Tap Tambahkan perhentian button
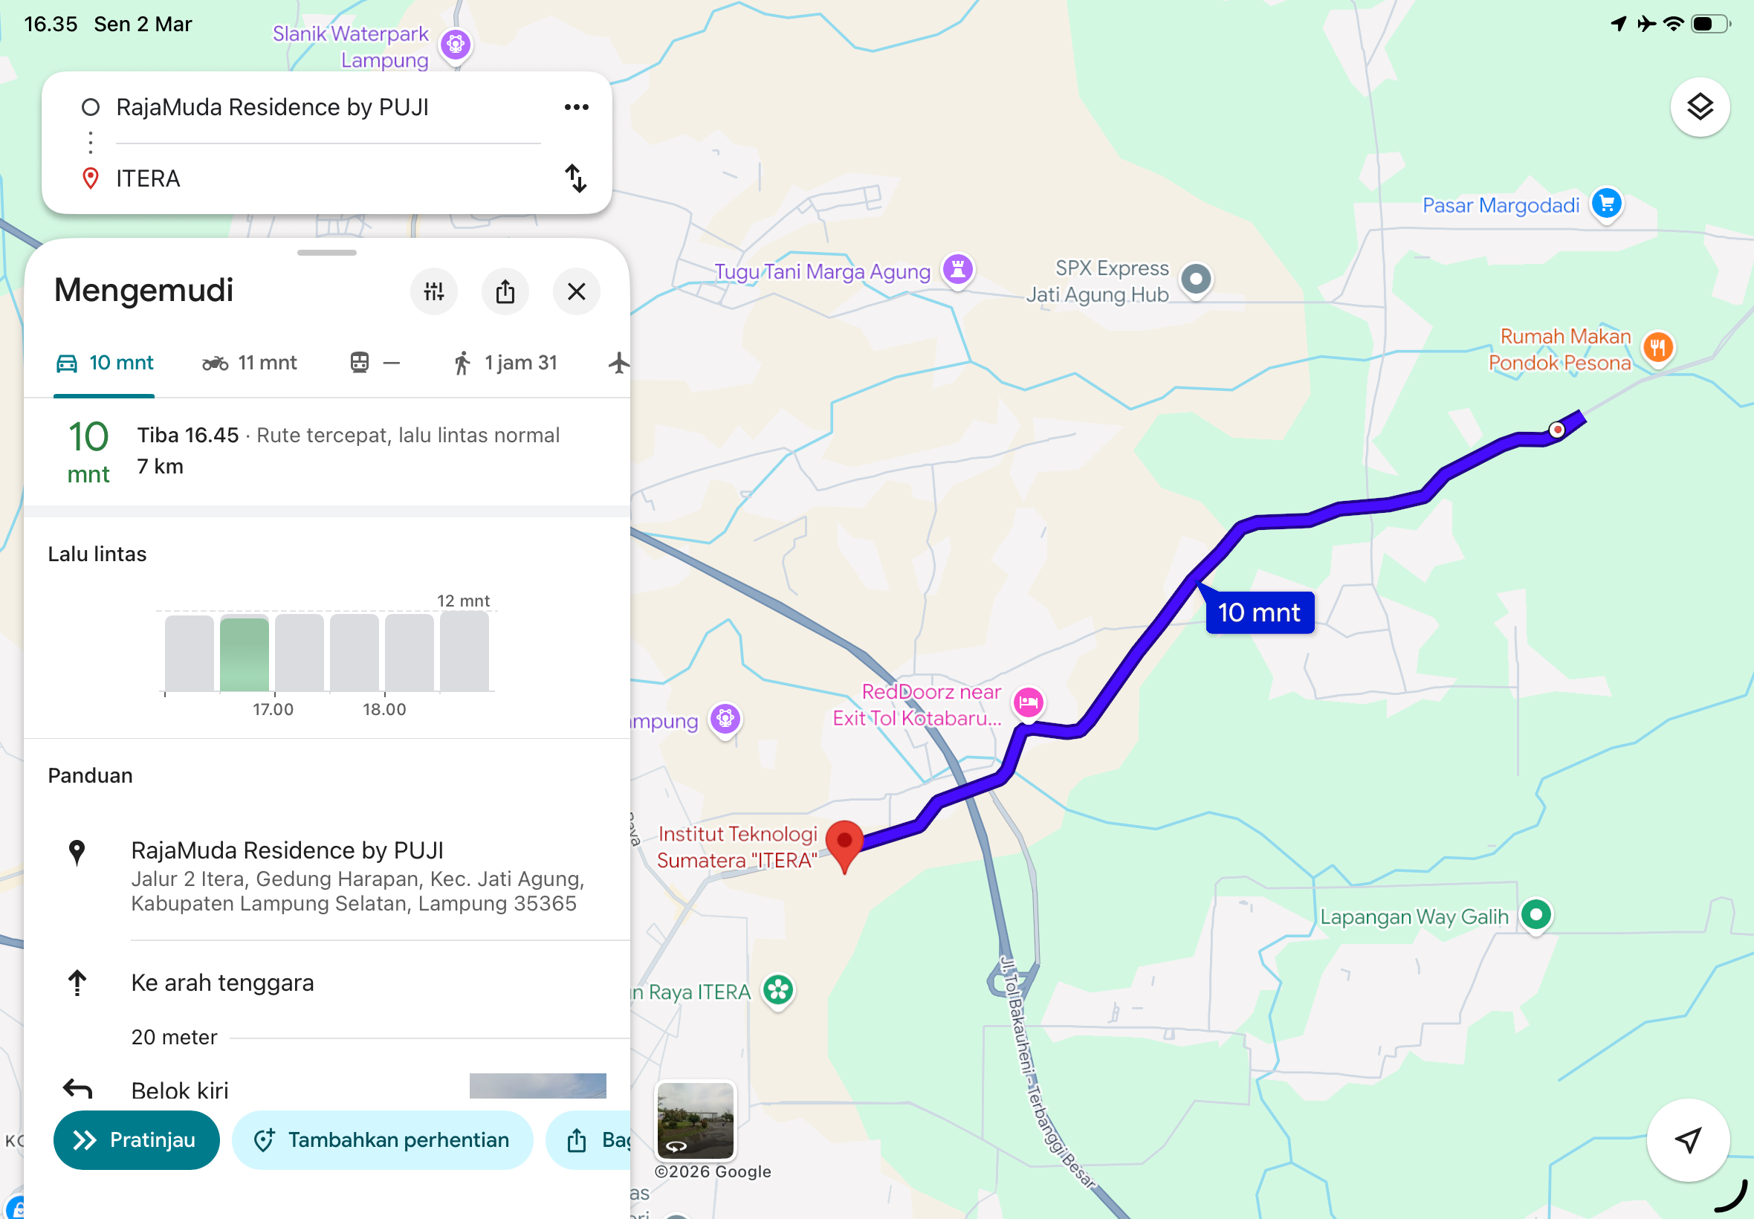Image resolution: width=1754 pixels, height=1219 pixels. click(x=383, y=1139)
